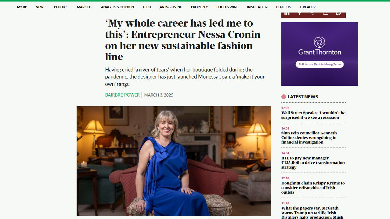Share the article via email
Image resolution: width=390 pixels, height=219 pixels.
(x=325, y=13)
